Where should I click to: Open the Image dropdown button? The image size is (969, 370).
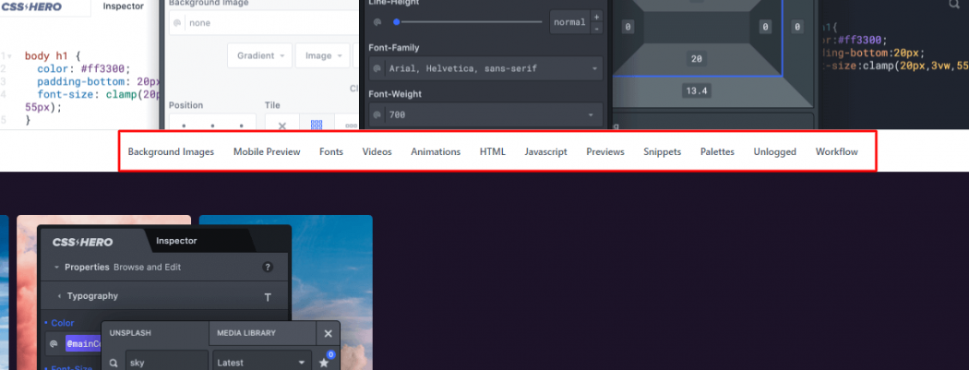tap(323, 55)
